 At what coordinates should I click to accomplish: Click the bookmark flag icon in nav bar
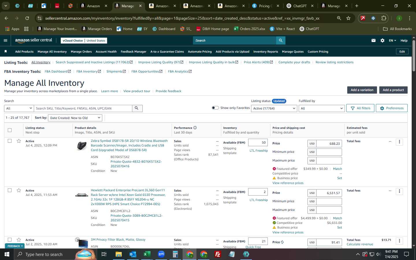[5, 51]
